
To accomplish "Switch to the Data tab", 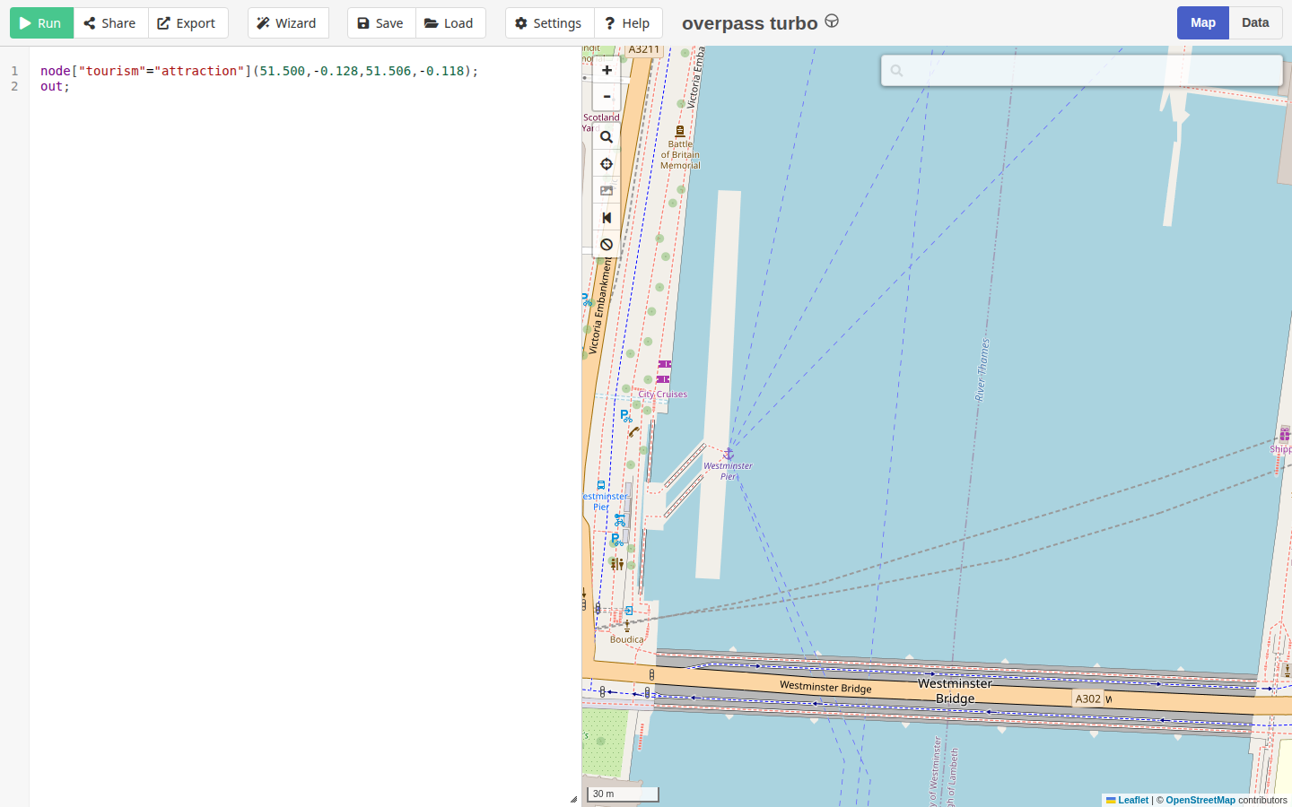I will (1255, 23).
